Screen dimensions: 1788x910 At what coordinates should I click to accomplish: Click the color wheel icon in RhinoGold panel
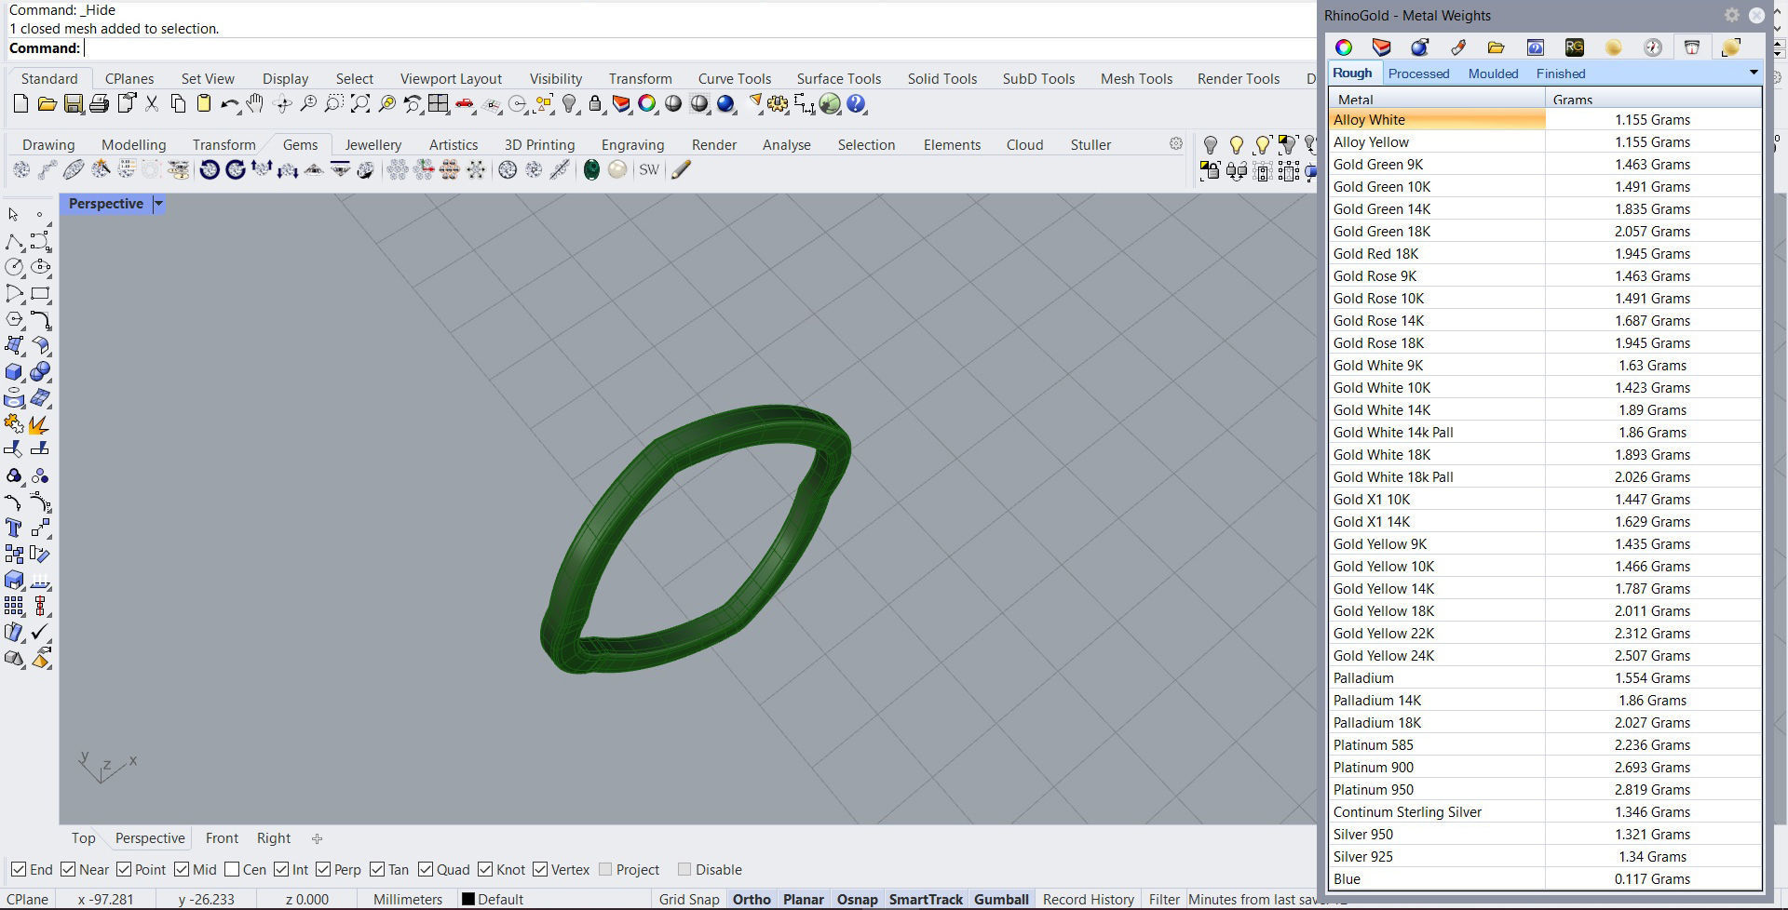(x=1344, y=47)
